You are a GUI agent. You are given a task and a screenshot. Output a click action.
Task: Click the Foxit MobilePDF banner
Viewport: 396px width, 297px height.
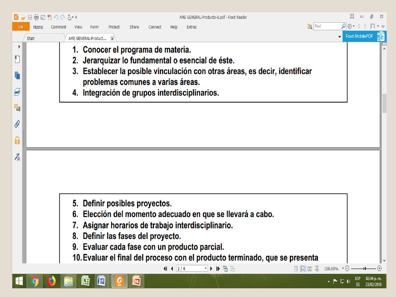pyautogui.click(x=364, y=36)
